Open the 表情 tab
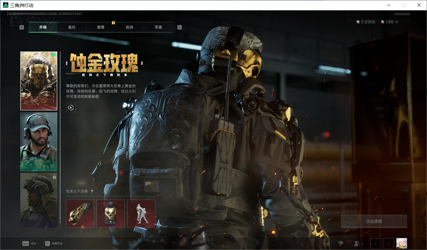The image size is (427, 250). click(x=101, y=27)
